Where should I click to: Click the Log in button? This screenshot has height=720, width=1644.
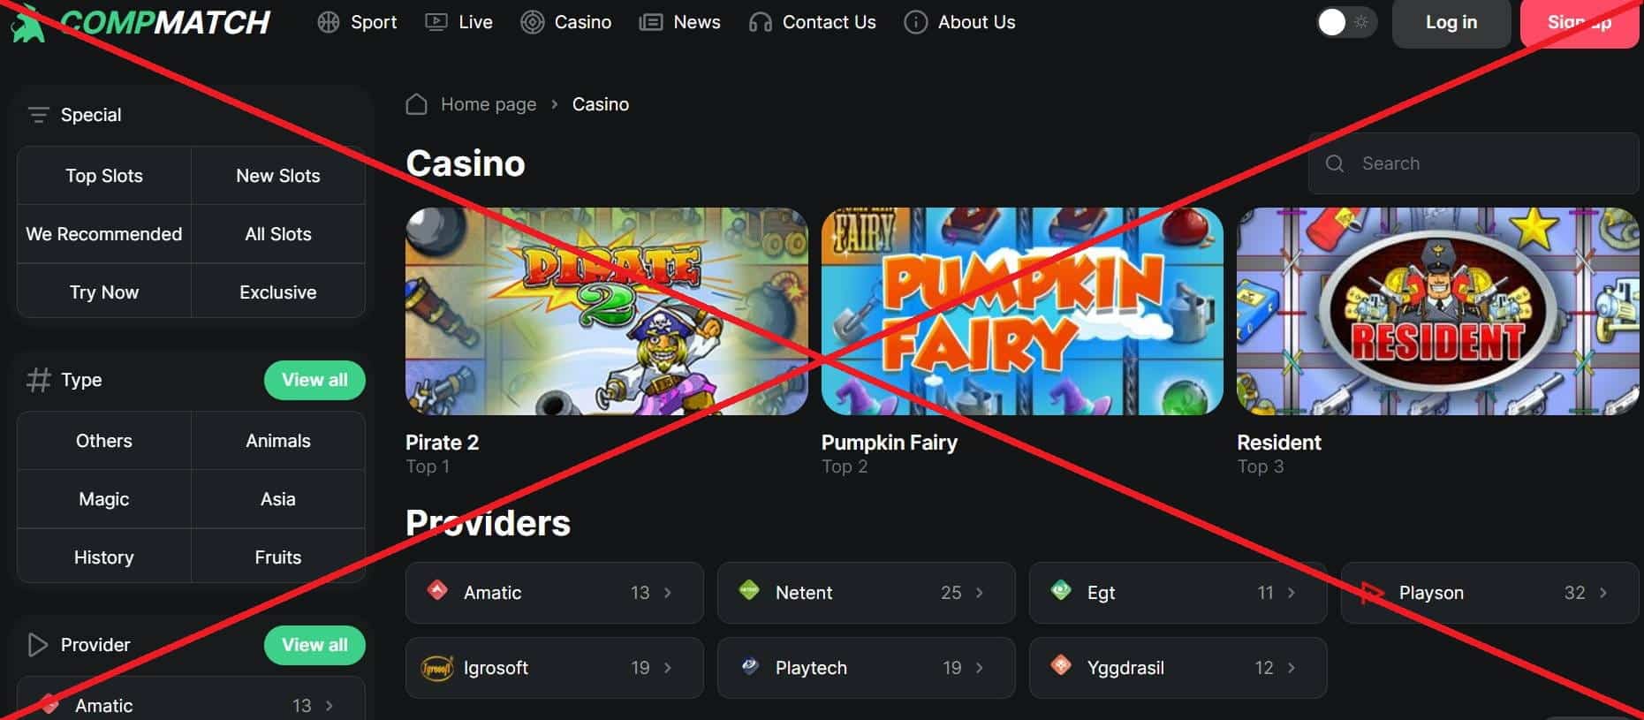[1451, 23]
